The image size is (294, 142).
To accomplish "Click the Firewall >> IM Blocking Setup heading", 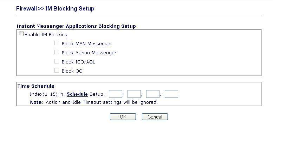I will coord(55,8).
